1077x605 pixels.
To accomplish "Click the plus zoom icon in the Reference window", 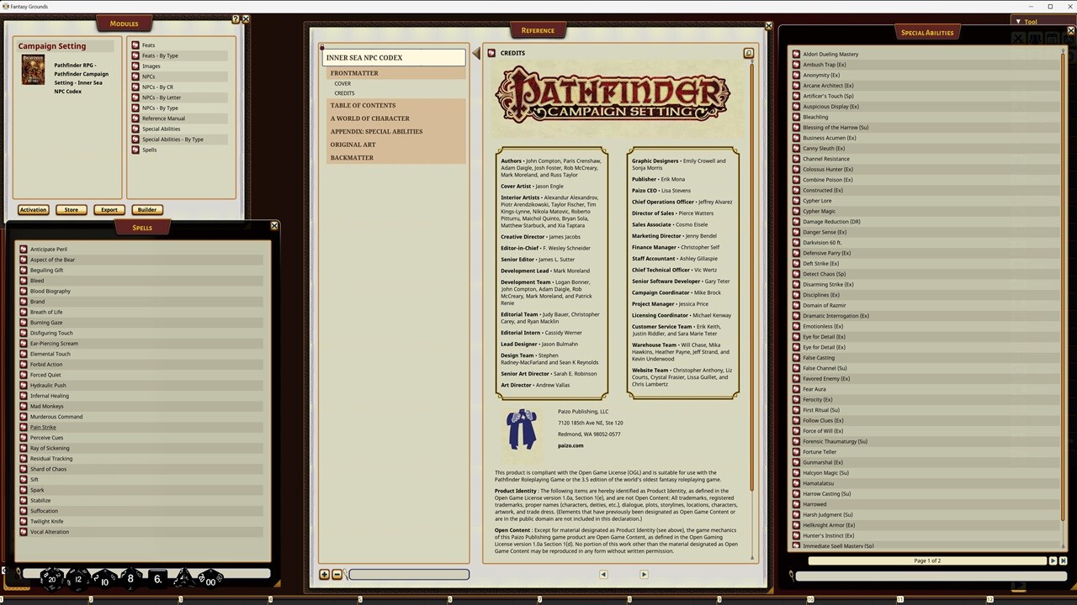I will tap(325, 574).
